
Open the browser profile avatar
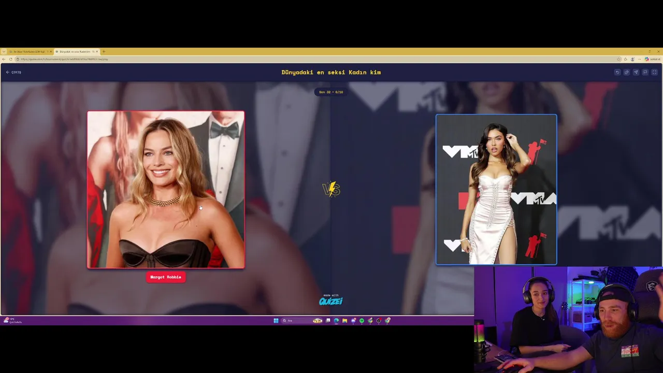[632, 59]
